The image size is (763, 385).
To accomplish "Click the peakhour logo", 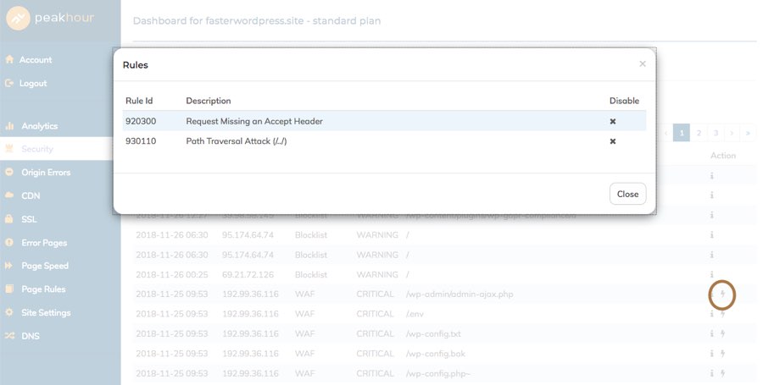I will pos(51,19).
